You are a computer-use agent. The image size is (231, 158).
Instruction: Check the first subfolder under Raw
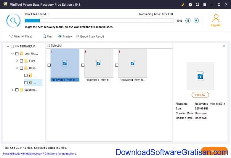(26, 75)
